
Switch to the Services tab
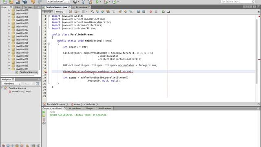coord(28,7)
